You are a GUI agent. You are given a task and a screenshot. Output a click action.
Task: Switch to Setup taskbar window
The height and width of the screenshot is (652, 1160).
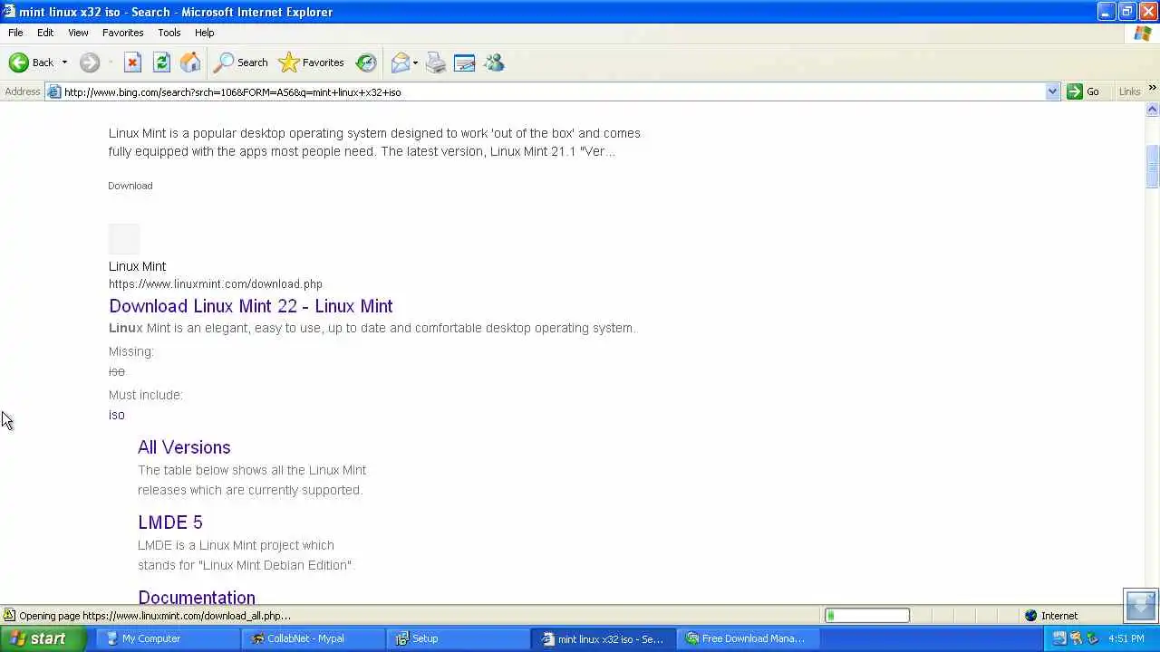(x=459, y=638)
